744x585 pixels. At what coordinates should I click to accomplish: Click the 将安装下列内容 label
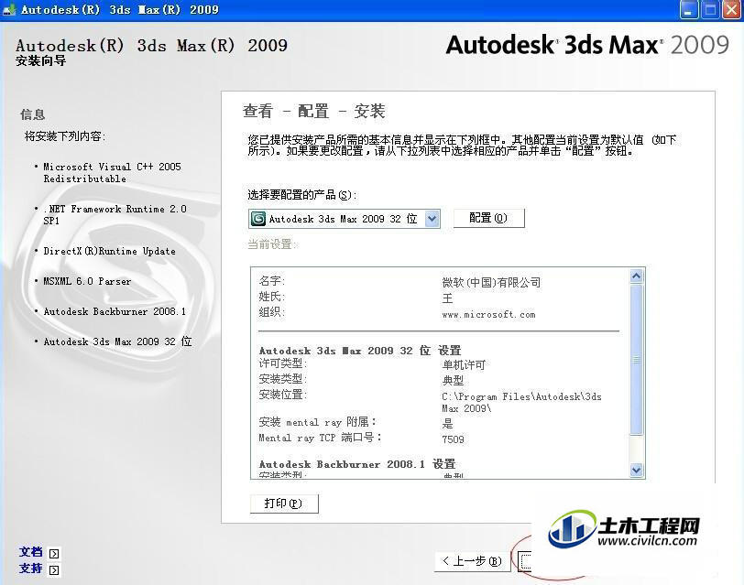[65, 136]
